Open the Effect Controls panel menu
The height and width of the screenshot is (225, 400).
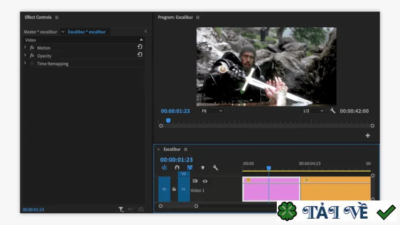click(57, 18)
